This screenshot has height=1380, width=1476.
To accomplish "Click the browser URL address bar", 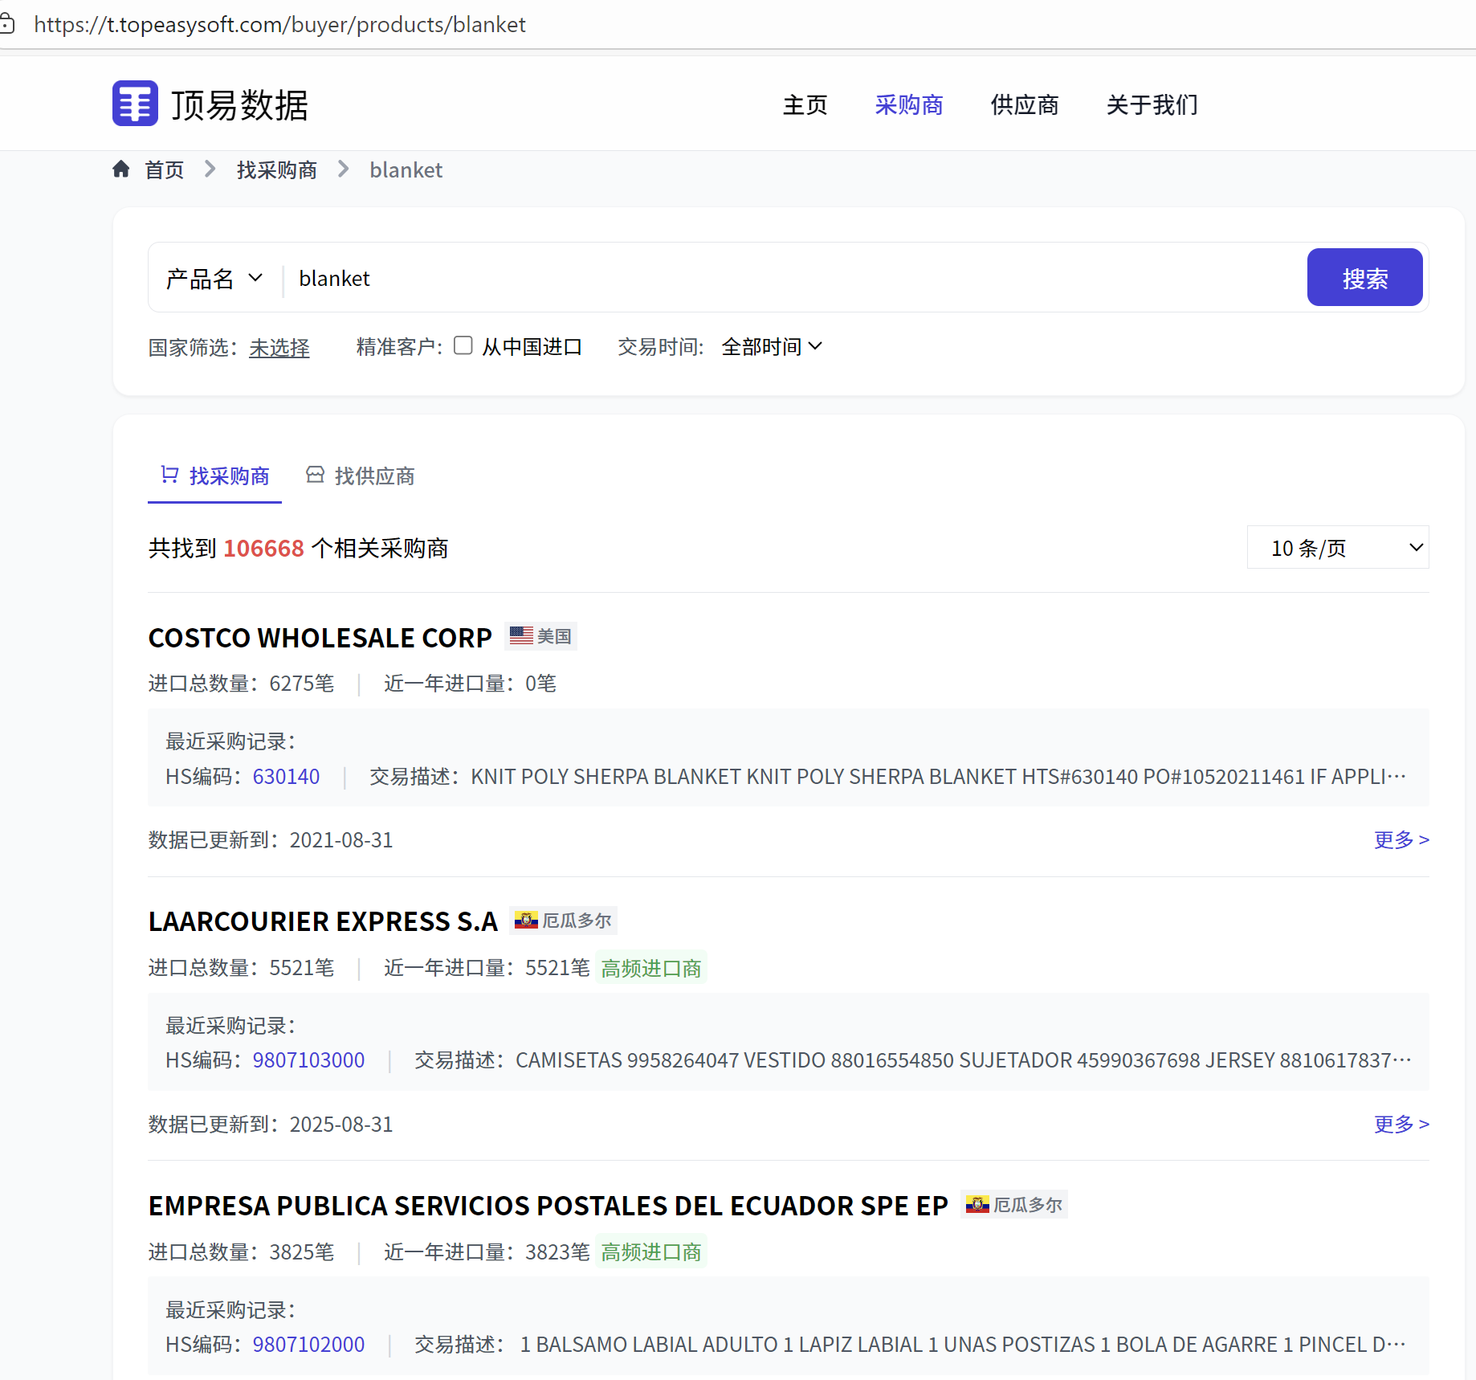I will click(279, 24).
